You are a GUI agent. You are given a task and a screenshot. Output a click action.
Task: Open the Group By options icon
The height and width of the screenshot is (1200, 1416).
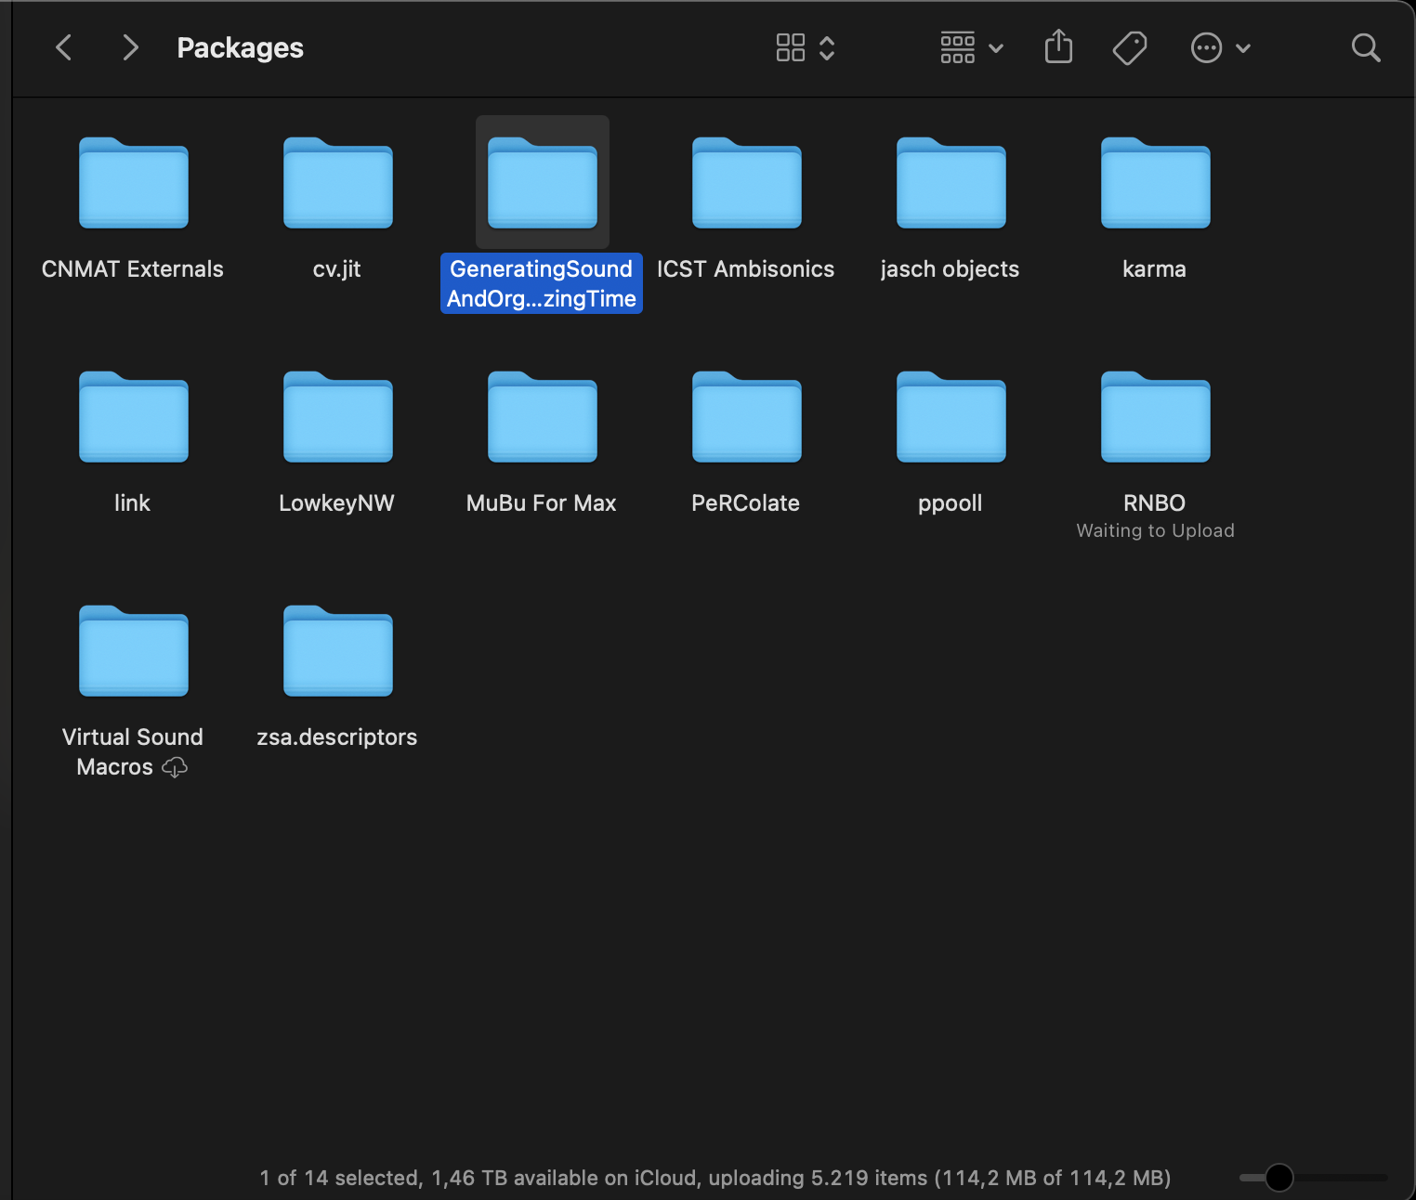point(958,47)
